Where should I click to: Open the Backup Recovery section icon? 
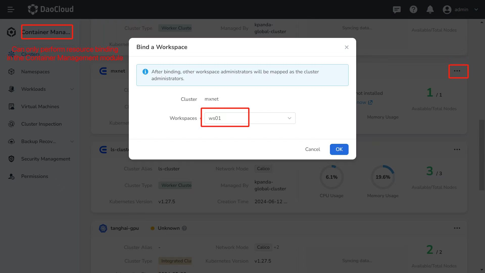coord(11,141)
